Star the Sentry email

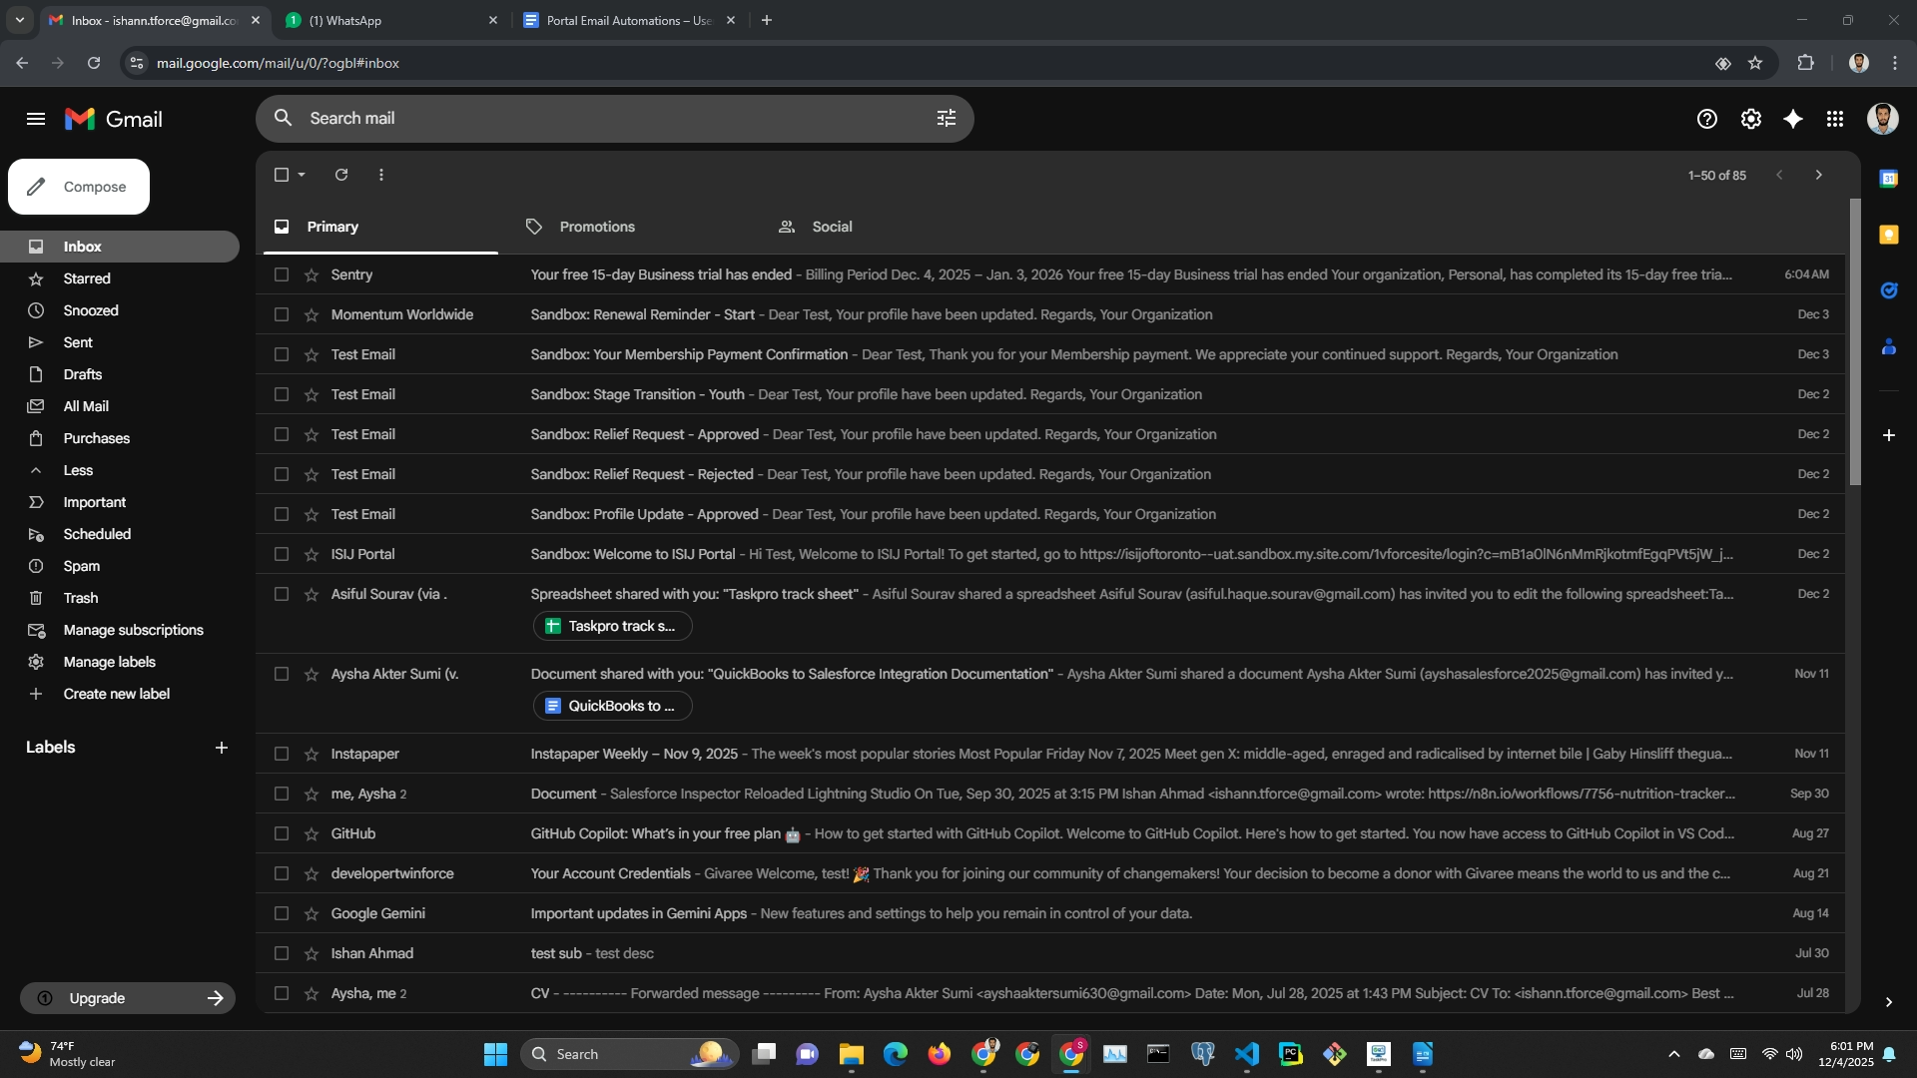pyautogui.click(x=312, y=274)
